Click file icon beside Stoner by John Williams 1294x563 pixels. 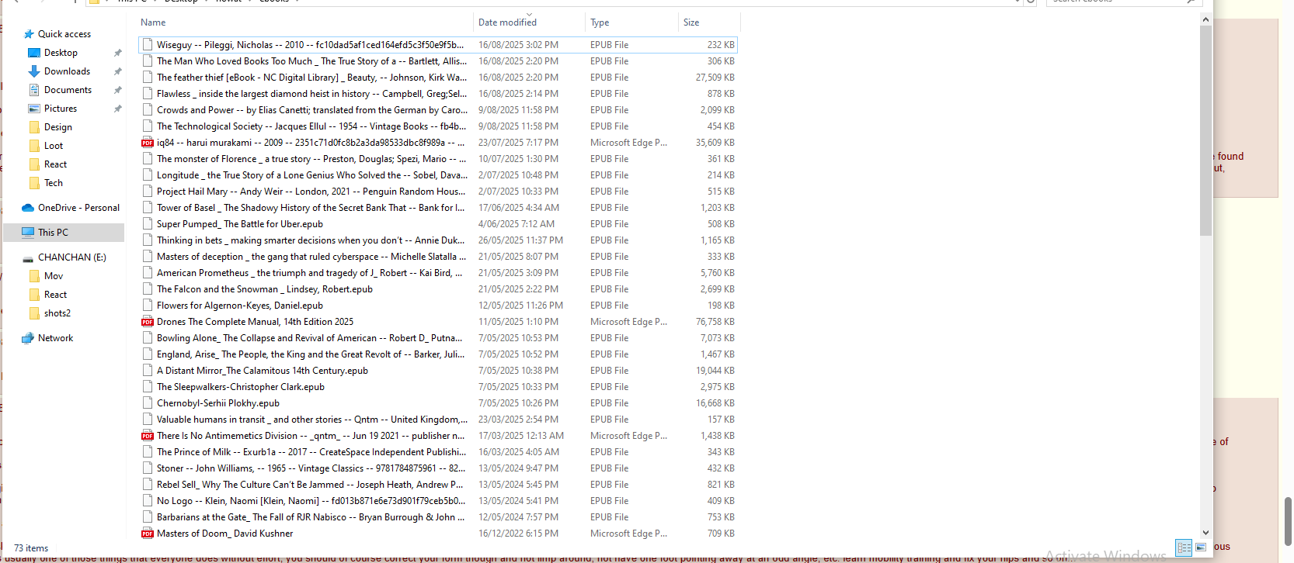click(148, 468)
